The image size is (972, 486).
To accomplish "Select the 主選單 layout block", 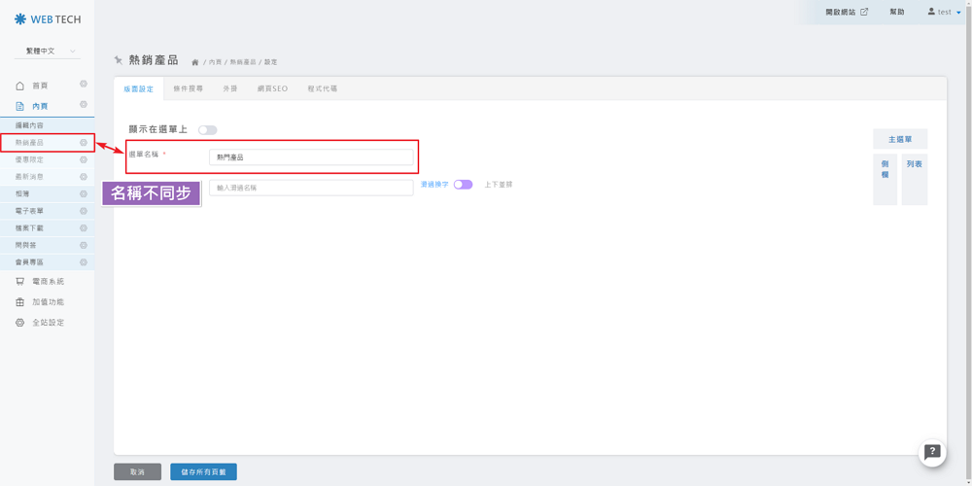I will (x=899, y=139).
